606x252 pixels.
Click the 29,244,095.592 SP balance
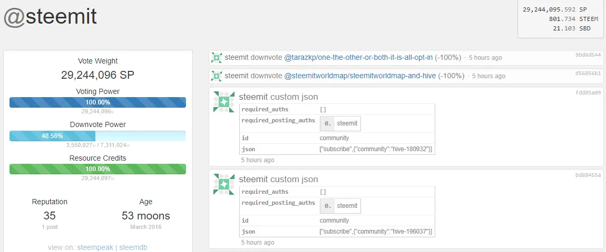[555, 9]
